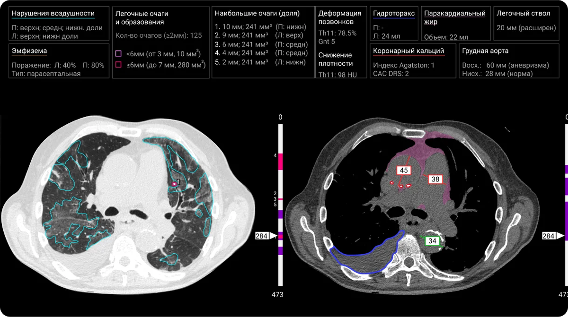Open the Эмфизема heading
Viewport: 568px width, 317px height.
[x=29, y=51]
